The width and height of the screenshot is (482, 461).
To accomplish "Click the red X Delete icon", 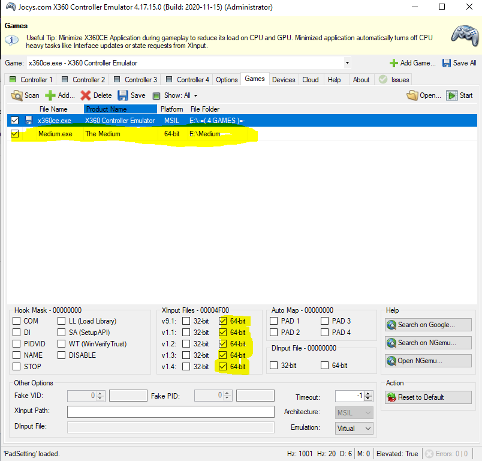I will coord(86,95).
